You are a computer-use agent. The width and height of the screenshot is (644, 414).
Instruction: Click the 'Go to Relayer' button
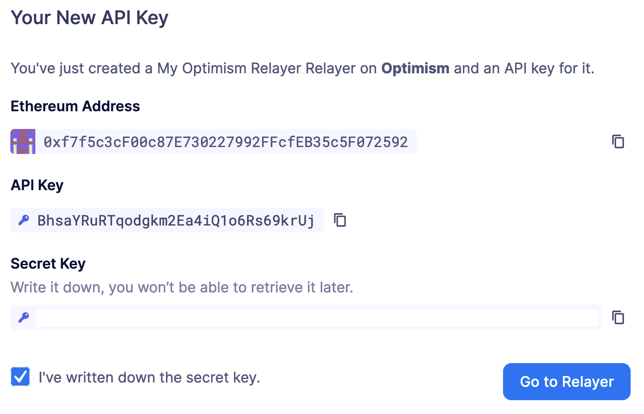[566, 382]
